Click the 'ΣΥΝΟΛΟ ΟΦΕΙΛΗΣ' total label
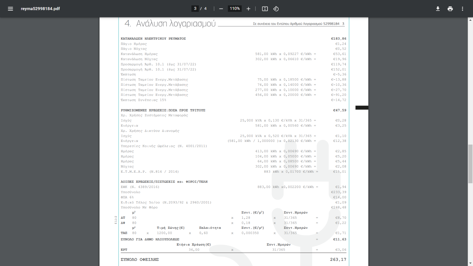 140,259
